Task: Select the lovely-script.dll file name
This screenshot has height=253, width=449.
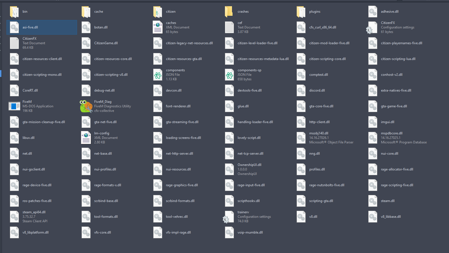Action: pyautogui.click(x=249, y=138)
